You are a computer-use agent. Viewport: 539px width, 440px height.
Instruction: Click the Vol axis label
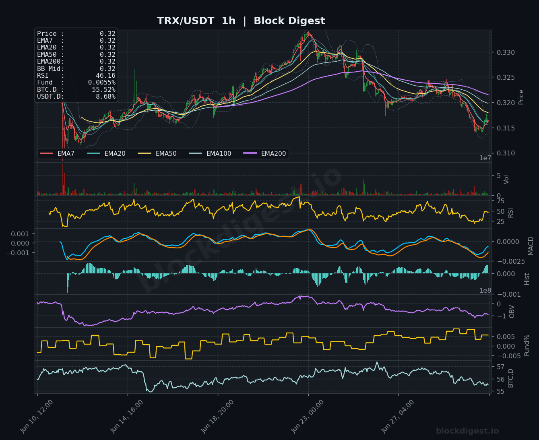click(507, 180)
